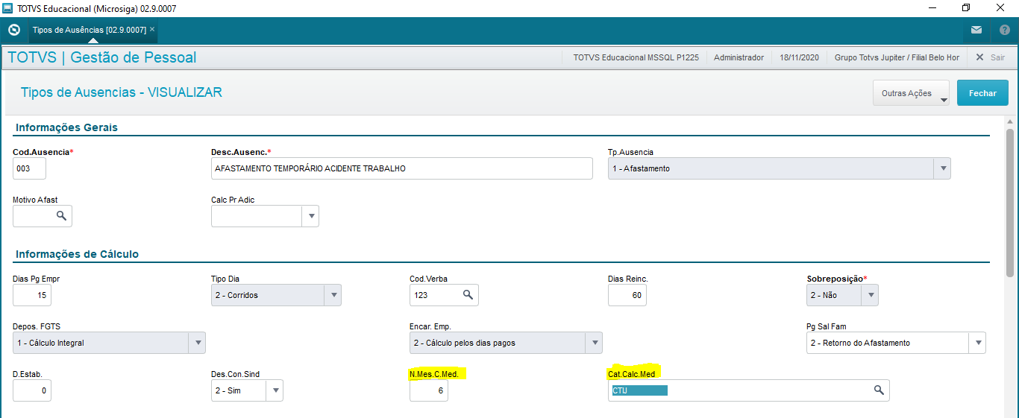This screenshot has height=418, width=1019.
Task: Click the Desc.Ausenc. text field
Action: click(402, 168)
